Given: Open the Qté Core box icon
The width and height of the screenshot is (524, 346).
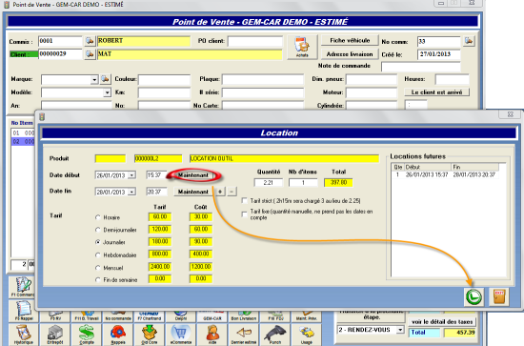Looking at the screenshot, I should pyautogui.click(x=150, y=335).
